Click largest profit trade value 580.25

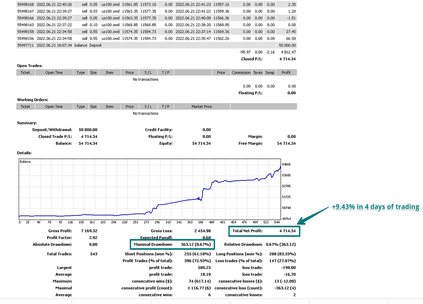[205, 268]
